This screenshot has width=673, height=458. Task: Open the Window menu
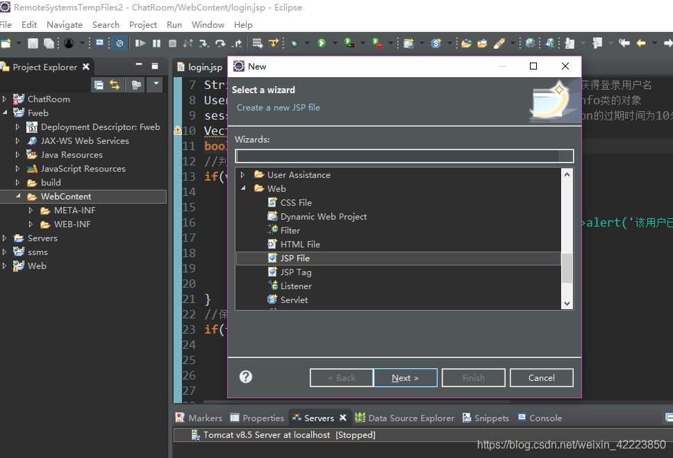(x=208, y=24)
